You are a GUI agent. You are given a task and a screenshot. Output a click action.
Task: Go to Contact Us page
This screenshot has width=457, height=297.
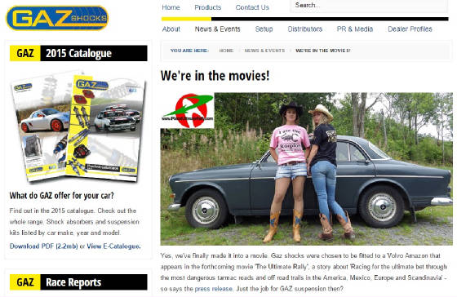click(x=252, y=7)
